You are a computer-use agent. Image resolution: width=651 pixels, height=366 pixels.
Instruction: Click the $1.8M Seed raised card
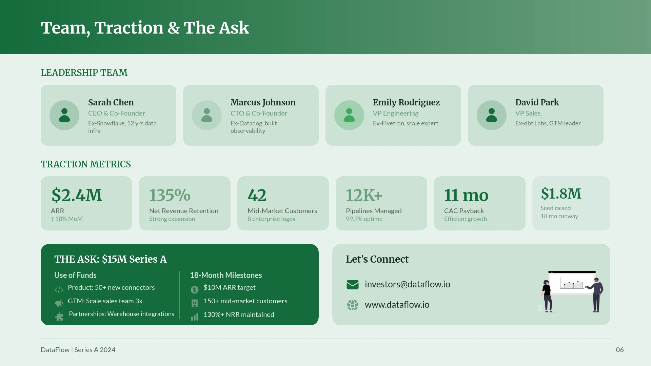click(x=571, y=203)
